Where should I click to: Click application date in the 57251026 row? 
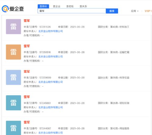pyautogui.click(x=77, y=27)
